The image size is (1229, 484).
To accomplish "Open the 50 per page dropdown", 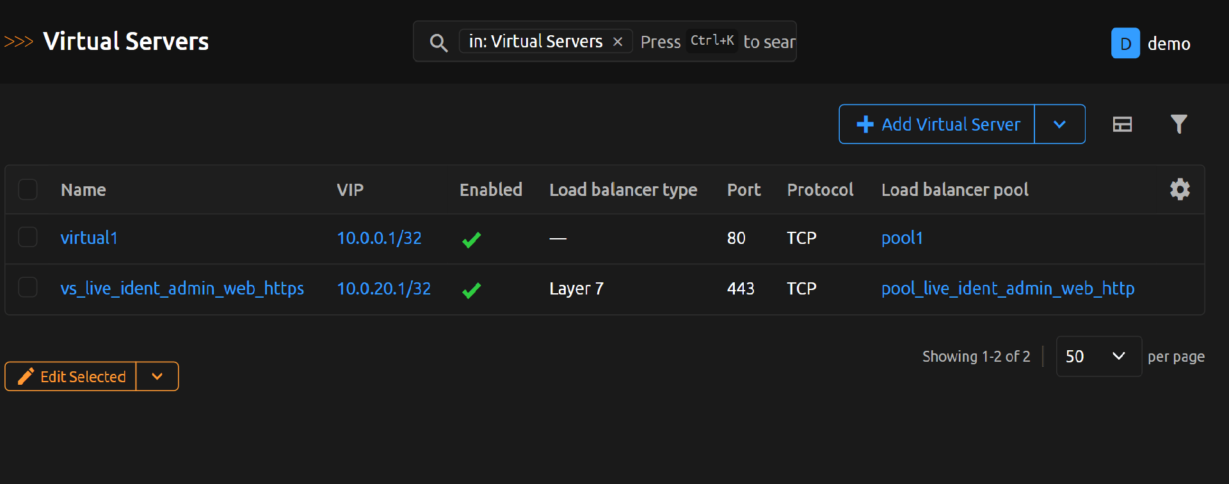I will point(1098,357).
